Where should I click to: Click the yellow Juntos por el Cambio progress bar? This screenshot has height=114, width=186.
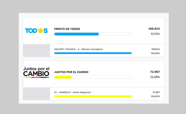tap(93, 77)
